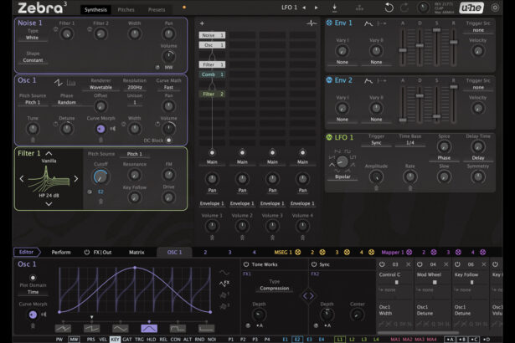Viewport: 515px width, 343px height.
Task: Click the Mapper 1 purple circle icon
Action: (409, 252)
